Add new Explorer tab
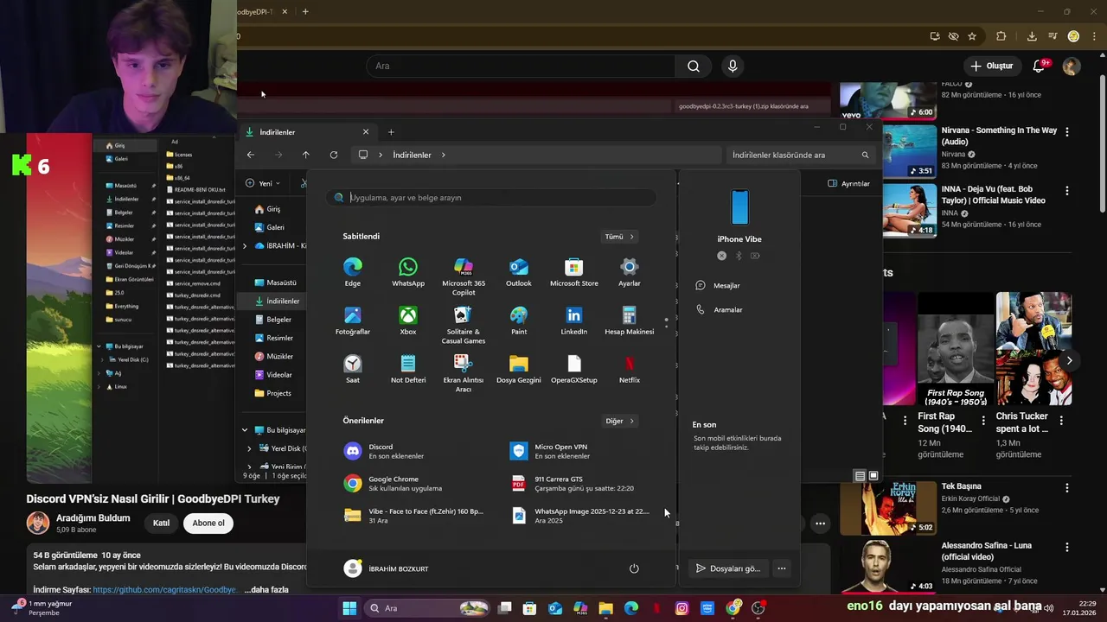This screenshot has height=622, width=1107. [391, 132]
